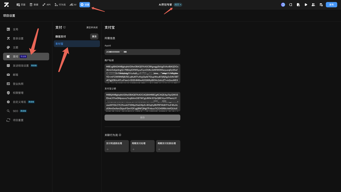This screenshot has width=341, height=192.
Task: Open the AI tab
Action: pyautogui.click(x=73, y=5)
